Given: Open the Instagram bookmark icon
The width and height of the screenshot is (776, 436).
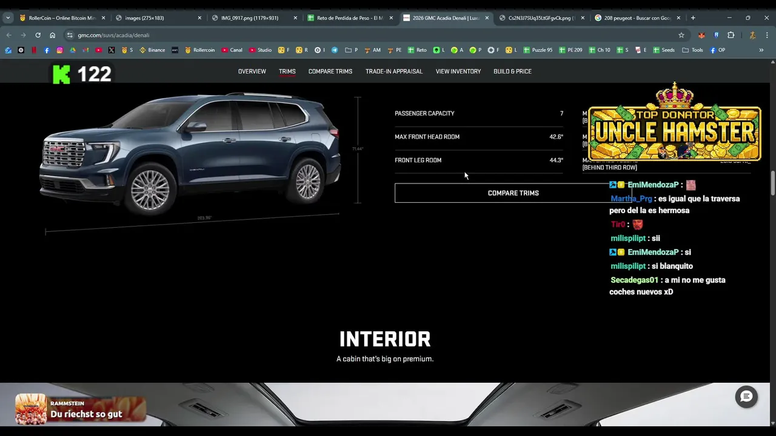Looking at the screenshot, I should click(59, 50).
